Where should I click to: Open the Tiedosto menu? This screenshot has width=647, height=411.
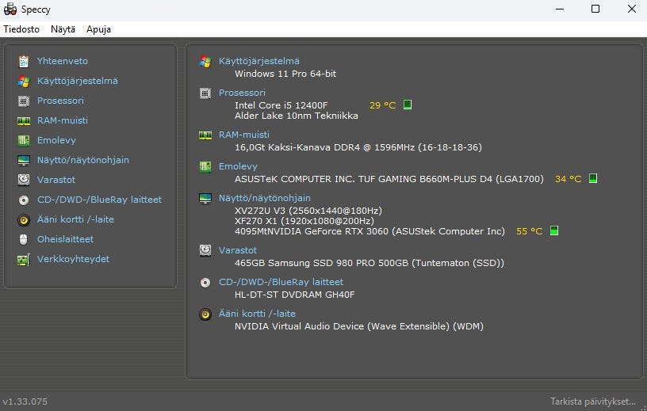coord(21,29)
